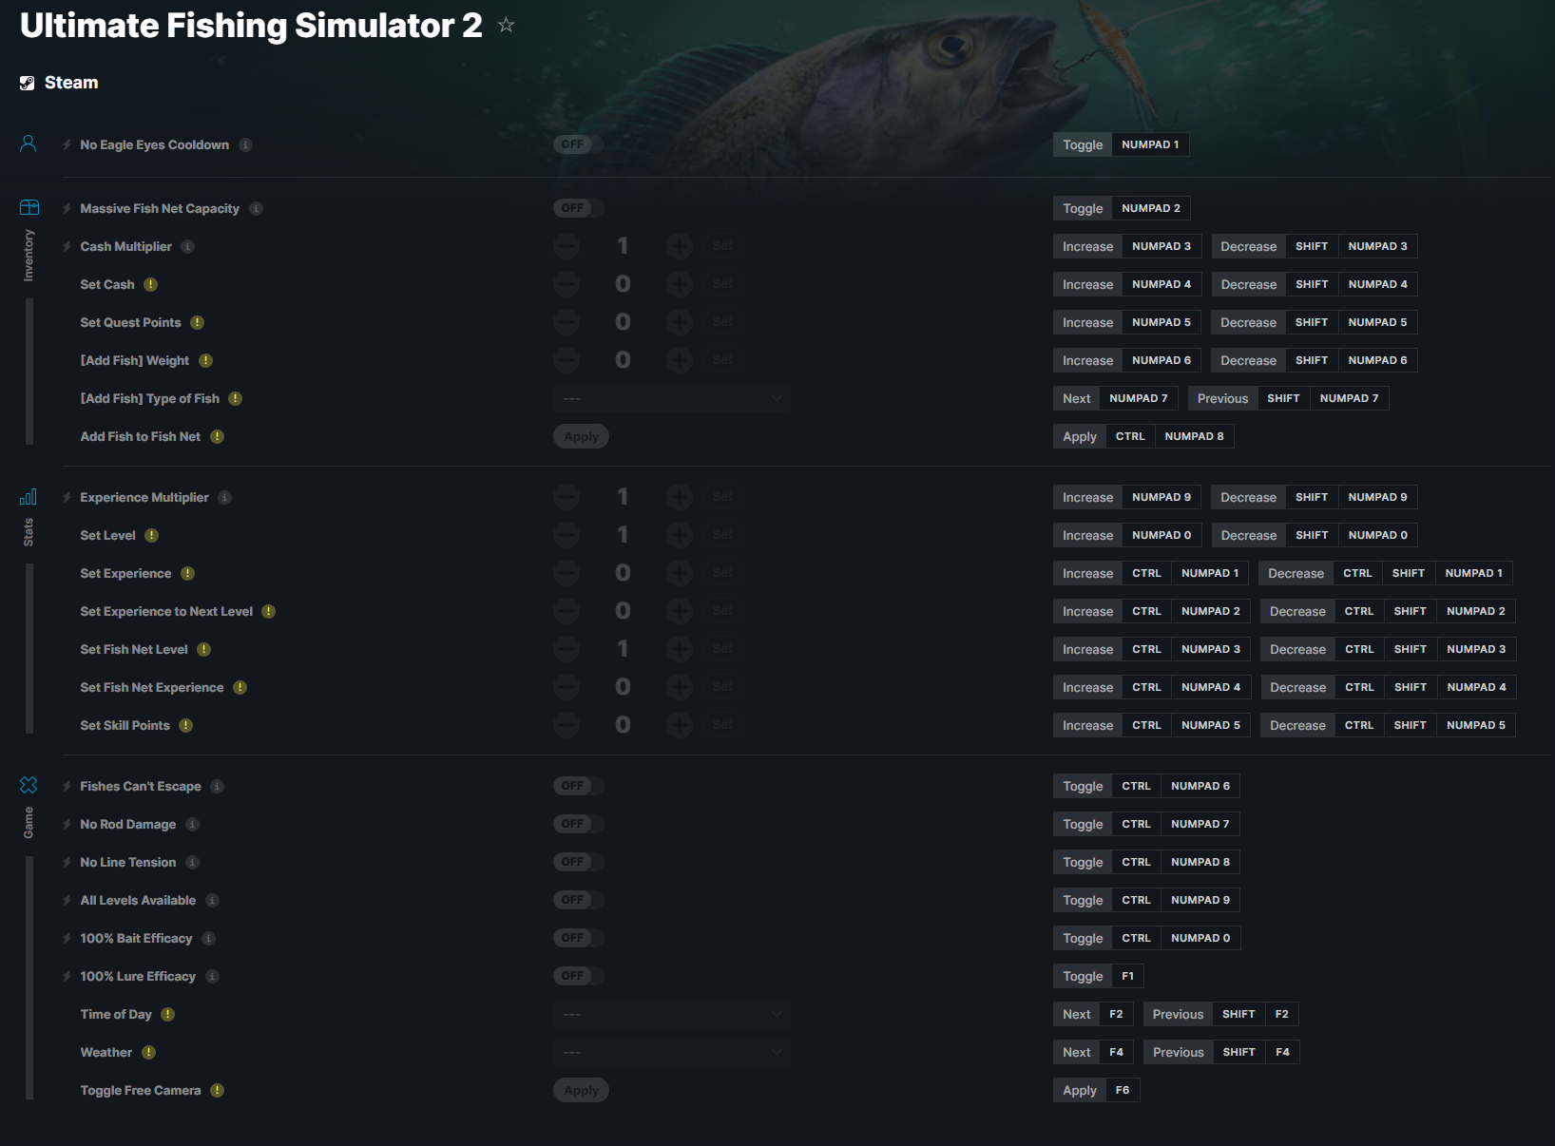
Task: Enable No Line Tension switch
Action: click(578, 862)
